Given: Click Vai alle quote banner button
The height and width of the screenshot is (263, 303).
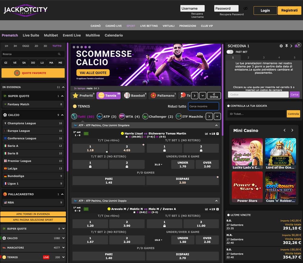Looking at the screenshot, I should tap(93, 73).
